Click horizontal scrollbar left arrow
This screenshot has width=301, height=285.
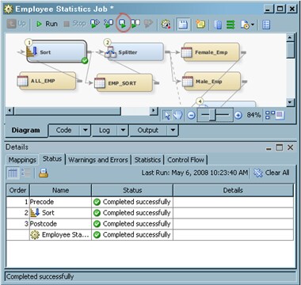(x=10, y=111)
